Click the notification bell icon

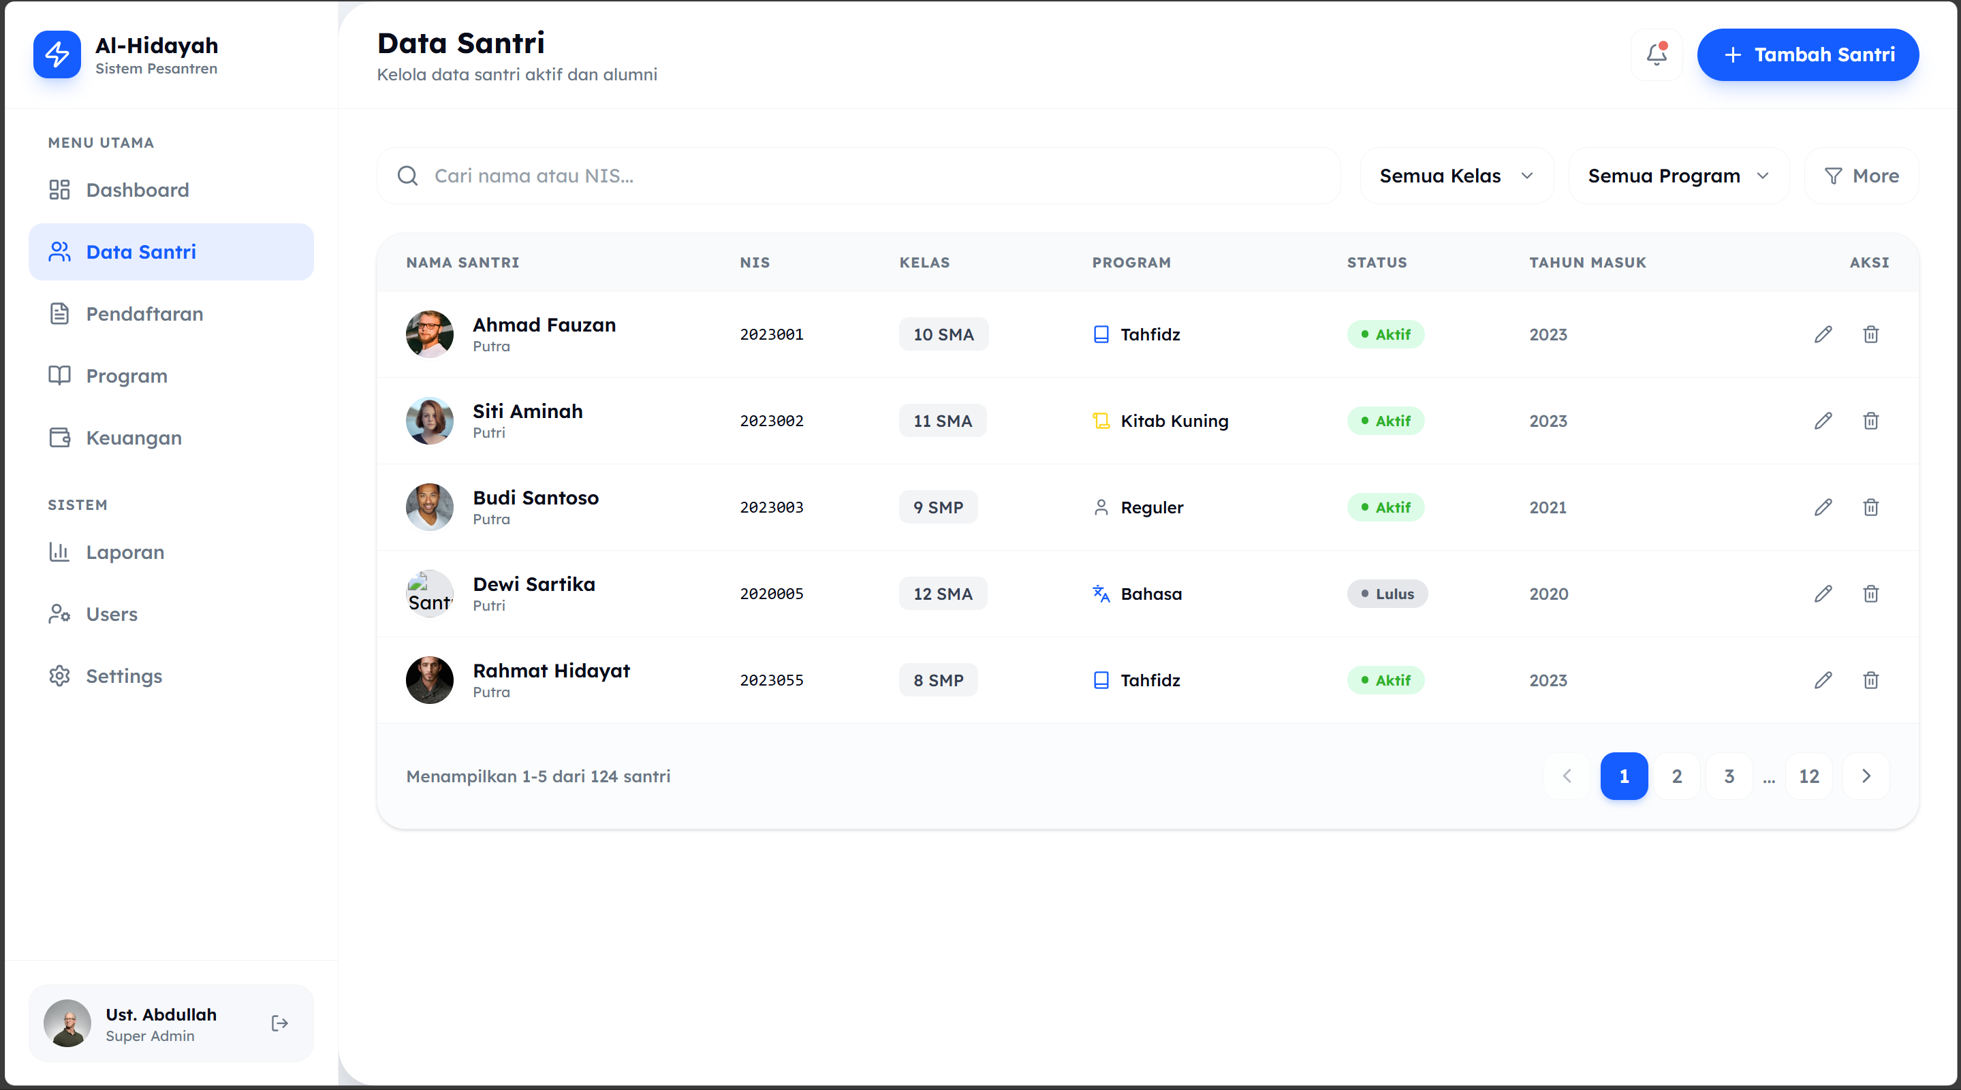[x=1656, y=54]
